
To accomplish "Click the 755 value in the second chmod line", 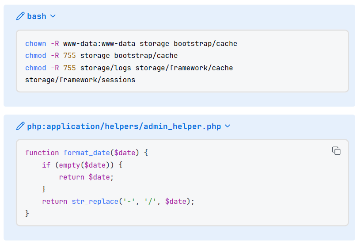I will point(69,68).
